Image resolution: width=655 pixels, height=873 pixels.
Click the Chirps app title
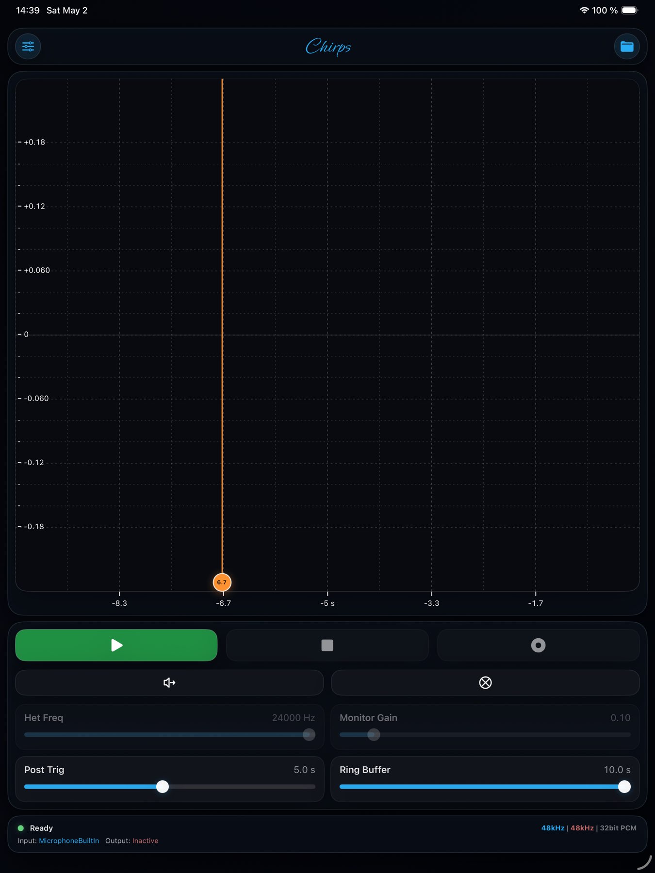tap(328, 47)
